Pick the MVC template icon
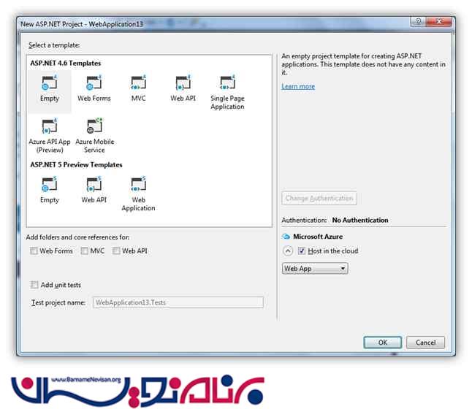 pyautogui.click(x=139, y=83)
